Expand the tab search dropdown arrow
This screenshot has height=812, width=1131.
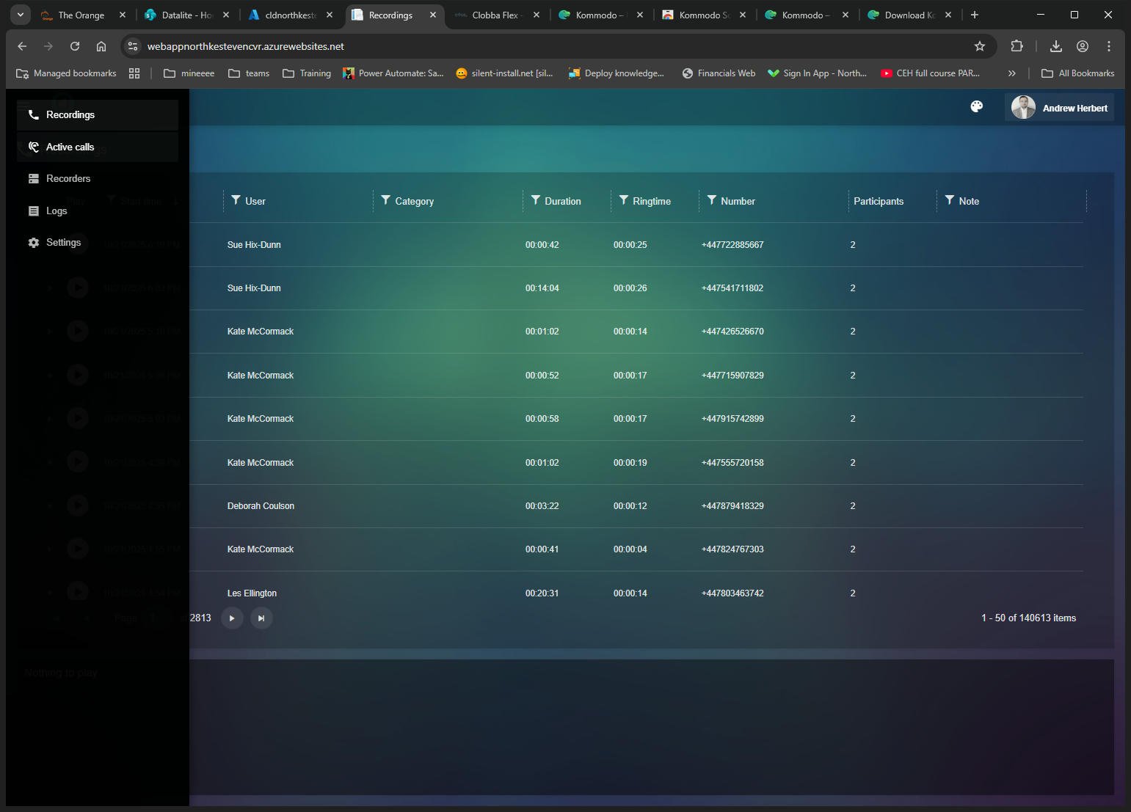click(x=21, y=15)
